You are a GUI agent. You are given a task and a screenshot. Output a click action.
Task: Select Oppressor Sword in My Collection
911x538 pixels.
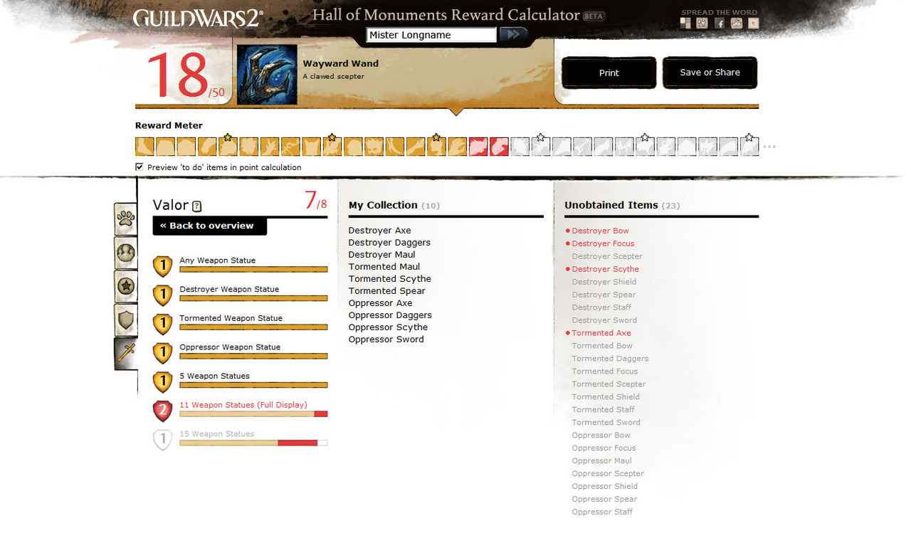pos(386,339)
